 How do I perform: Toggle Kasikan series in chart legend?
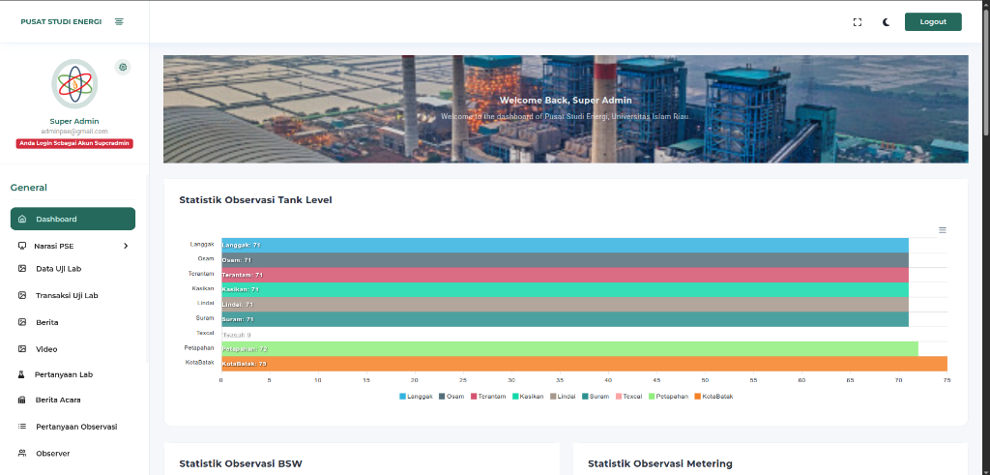[x=528, y=396]
